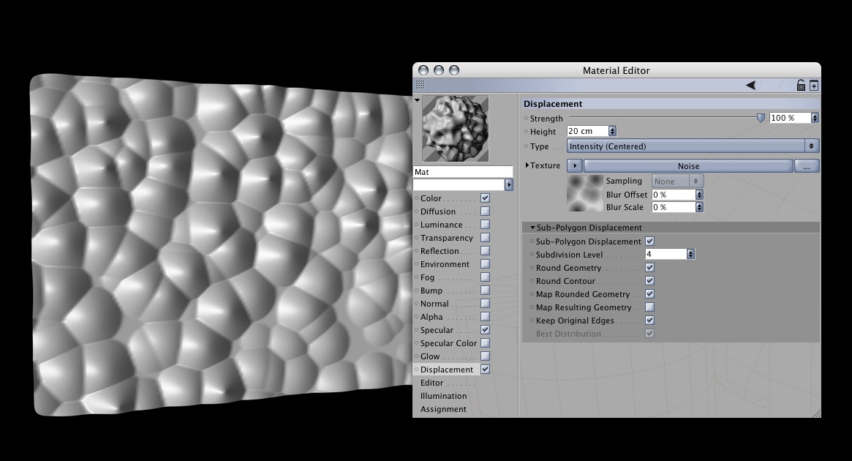Open the Illumination settings page
The height and width of the screenshot is (461, 852).
443,396
